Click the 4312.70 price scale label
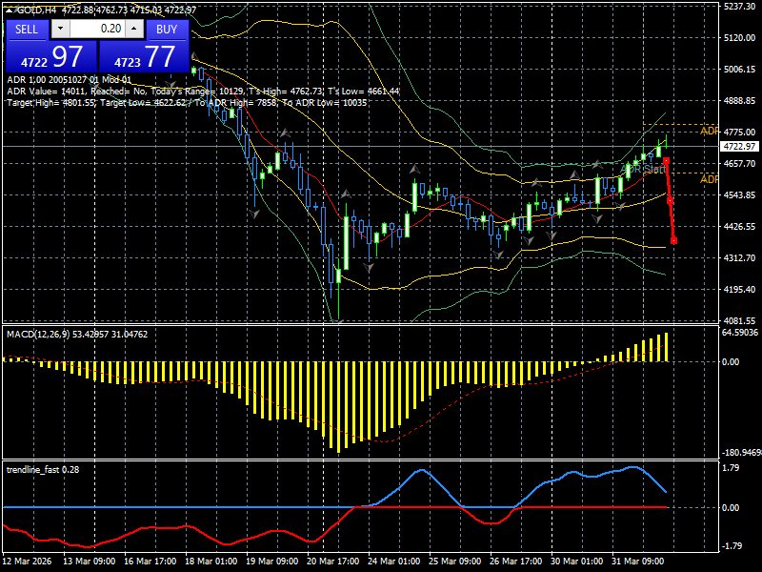The image size is (762, 572). coord(739,258)
